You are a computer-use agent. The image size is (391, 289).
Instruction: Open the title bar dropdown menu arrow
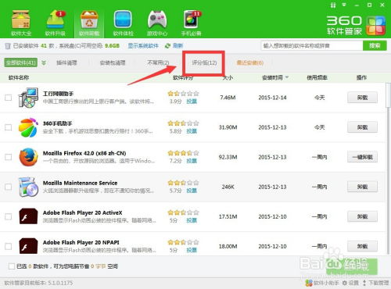coord(344,5)
